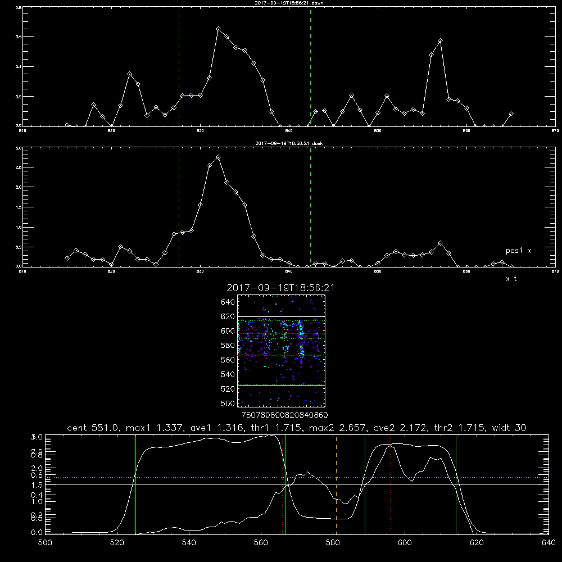The width and height of the screenshot is (562, 562).
Task: Select the green vertical line at 525
Action: 135,484
